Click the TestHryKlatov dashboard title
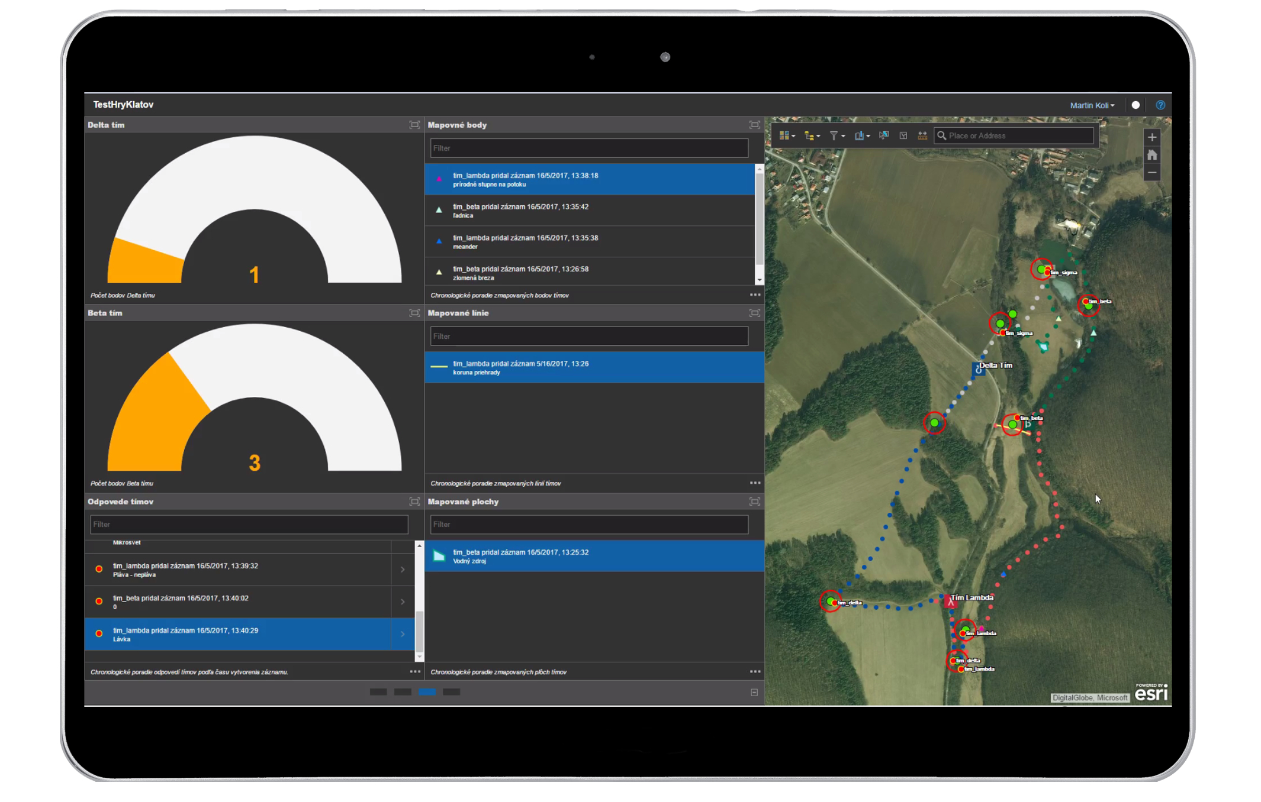The height and width of the screenshot is (802, 1261). [x=123, y=105]
